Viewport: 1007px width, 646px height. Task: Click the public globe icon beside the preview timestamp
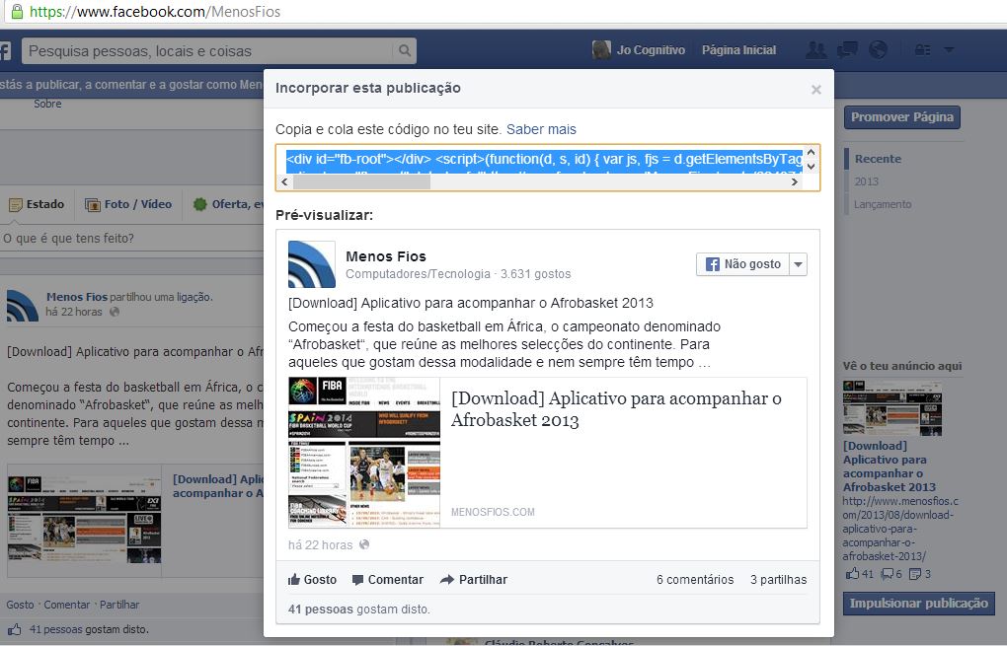pyautogui.click(x=364, y=544)
